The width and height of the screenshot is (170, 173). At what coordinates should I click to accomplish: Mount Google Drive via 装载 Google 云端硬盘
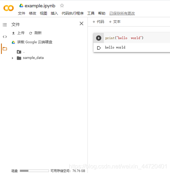(32, 42)
